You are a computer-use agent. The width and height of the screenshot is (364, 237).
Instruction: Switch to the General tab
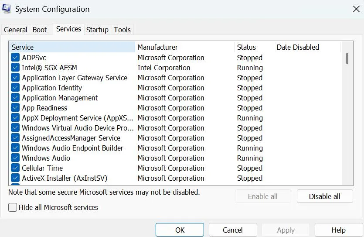[x=16, y=30]
